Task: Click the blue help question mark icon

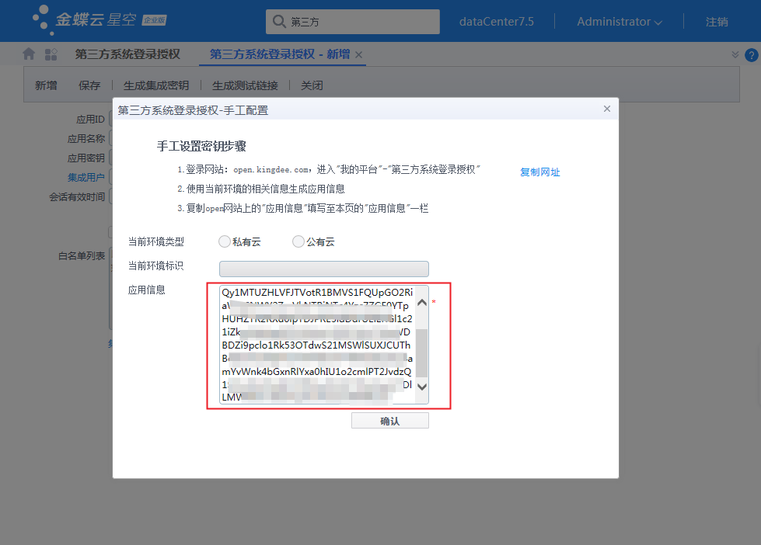Action: point(751,55)
